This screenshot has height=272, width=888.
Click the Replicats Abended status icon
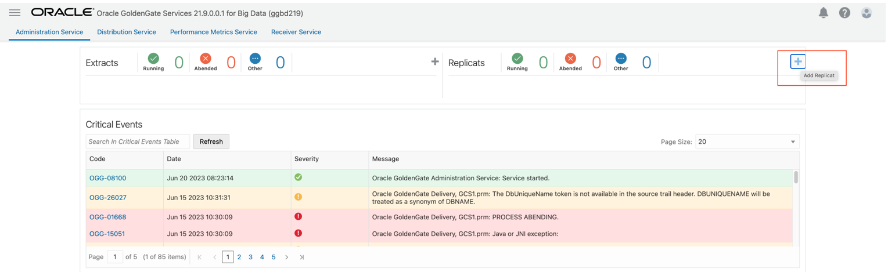pos(570,58)
